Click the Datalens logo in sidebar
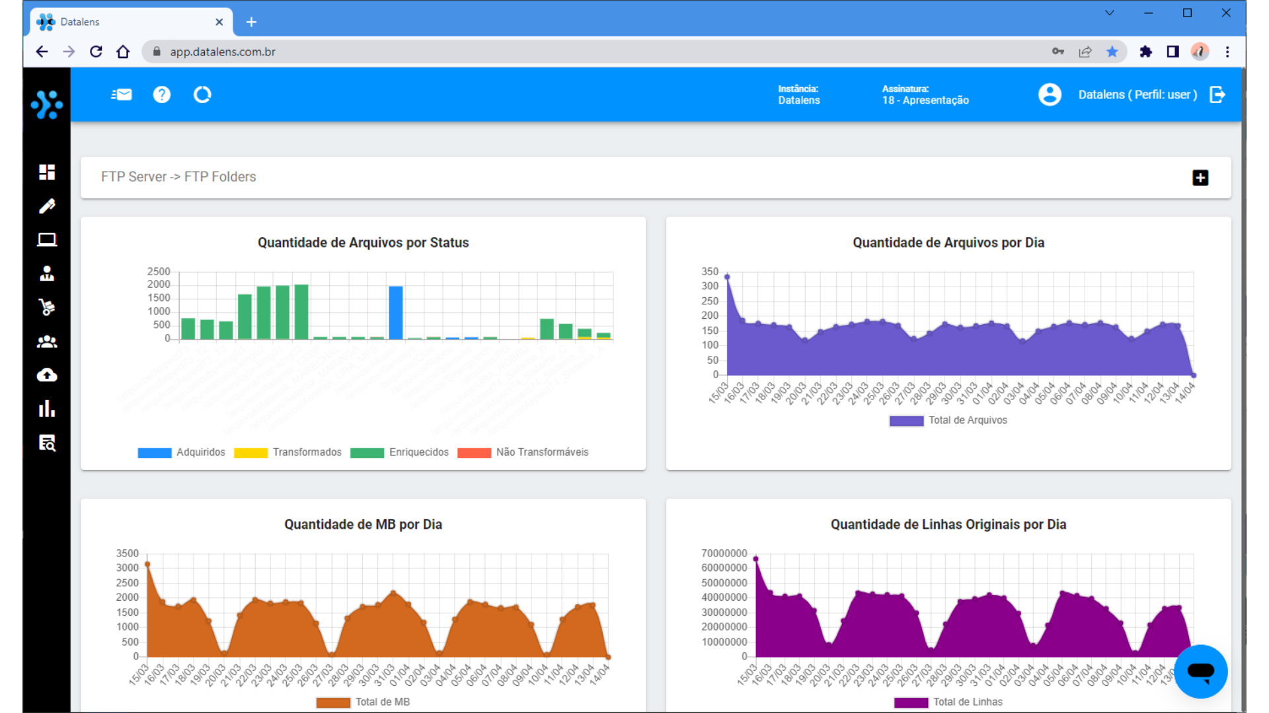This screenshot has height=713, width=1269. (x=47, y=105)
